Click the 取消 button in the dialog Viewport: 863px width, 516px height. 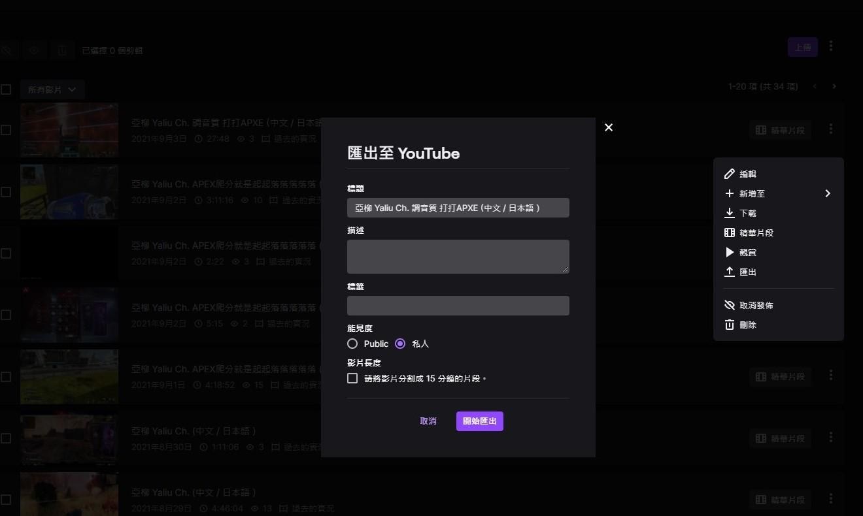click(428, 421)
